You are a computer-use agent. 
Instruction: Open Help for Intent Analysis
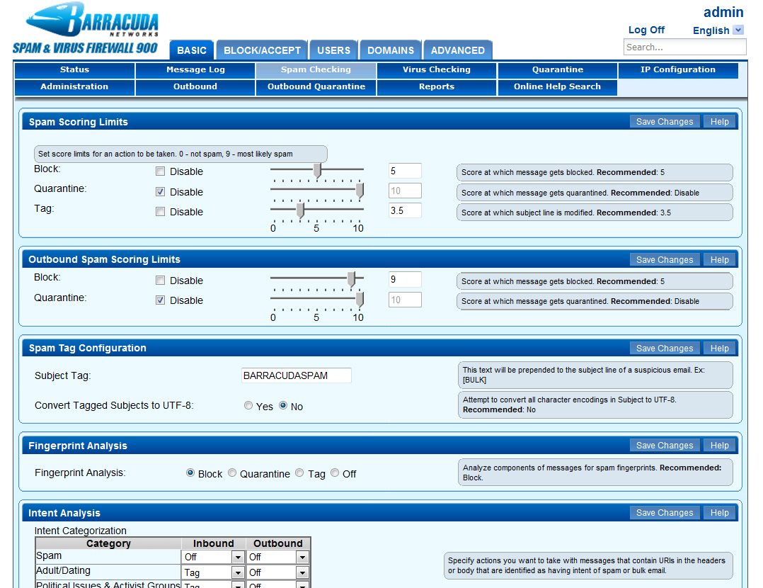coord(719,512)
